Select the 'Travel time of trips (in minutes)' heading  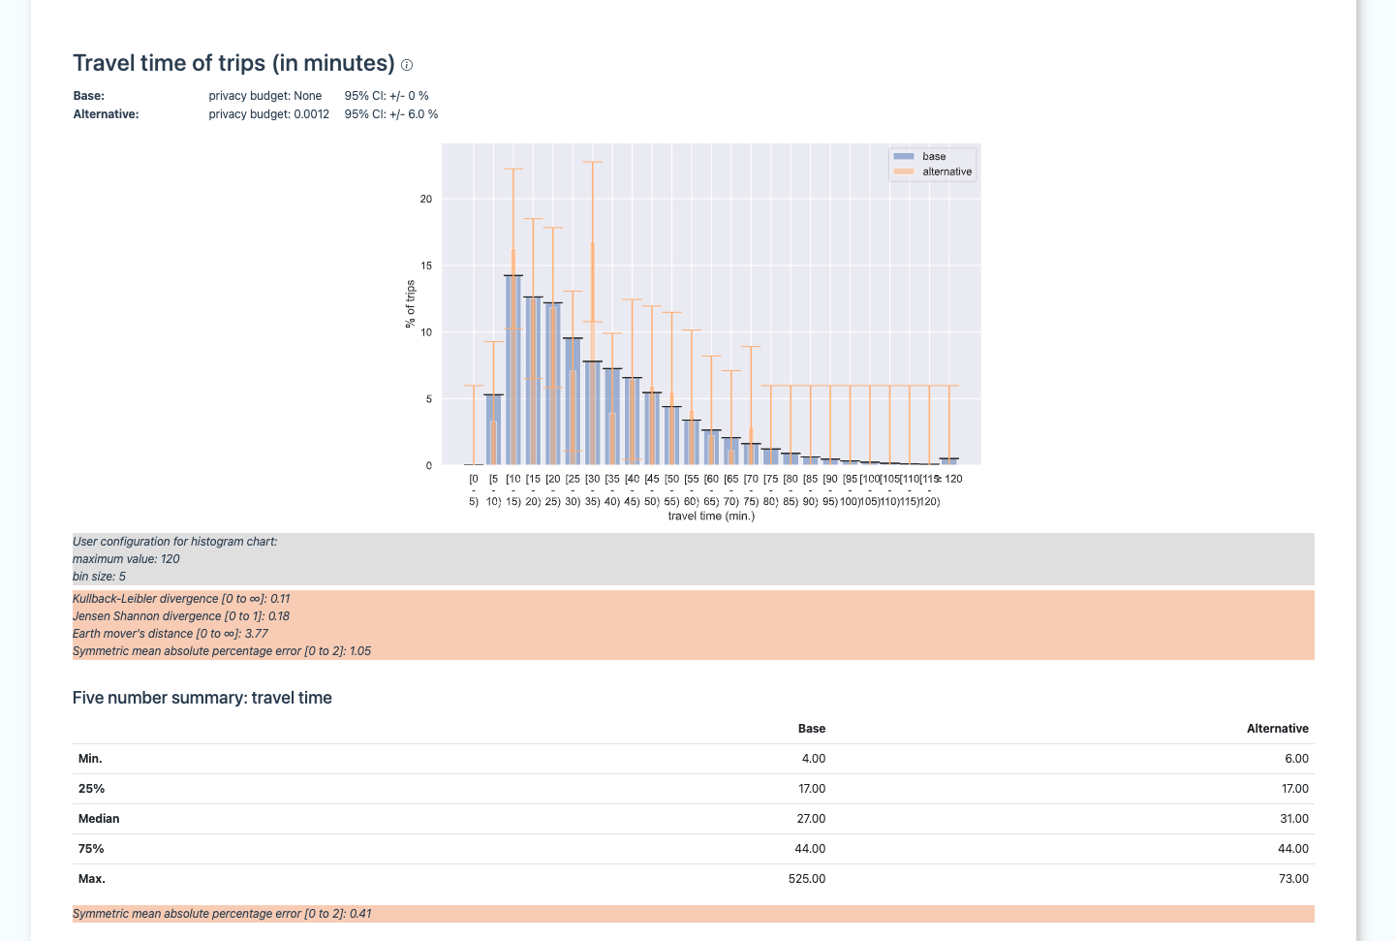233,63
